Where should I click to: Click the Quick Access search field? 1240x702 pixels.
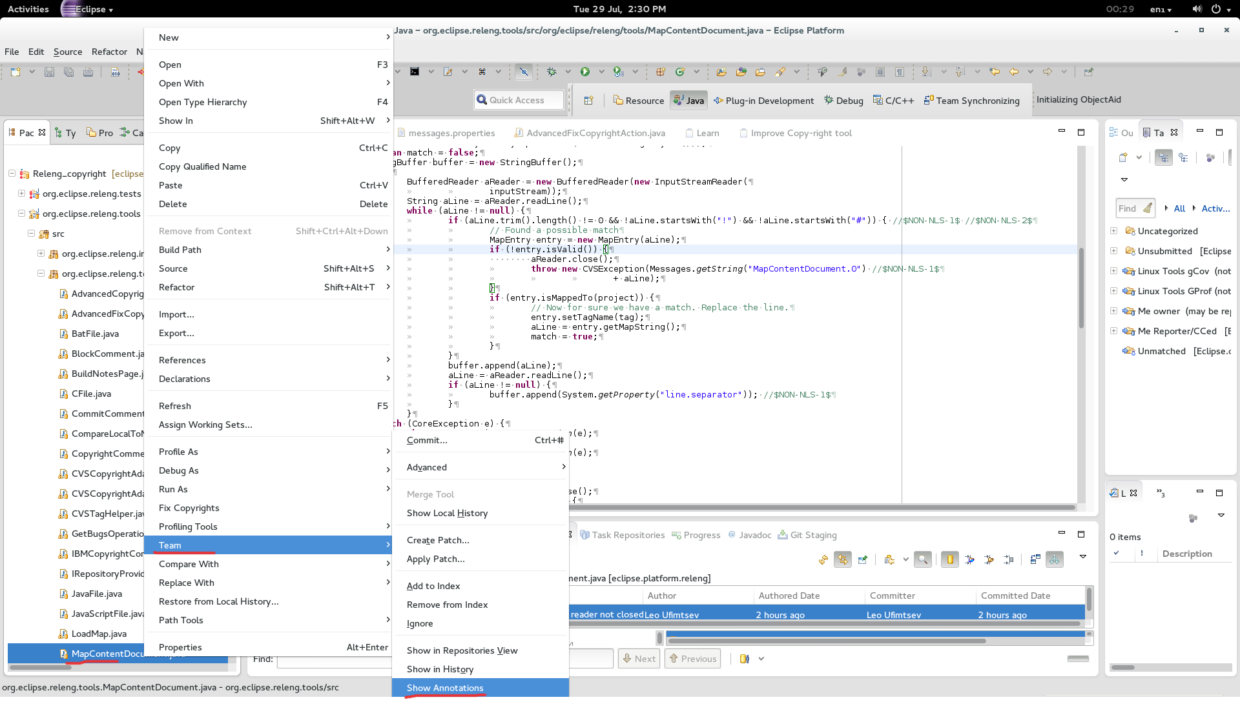pos(519,100)
